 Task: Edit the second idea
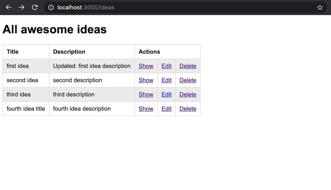tap(166, 80)
